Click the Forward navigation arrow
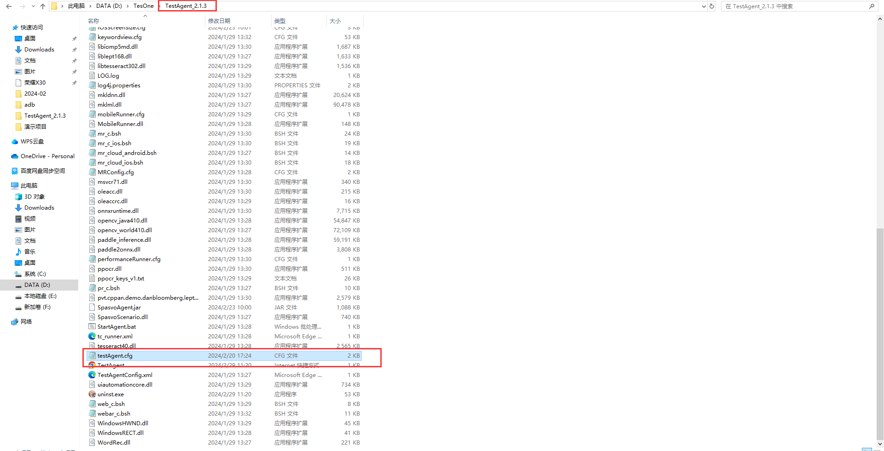This screenshot has height=451, width=884. (22, 6)
